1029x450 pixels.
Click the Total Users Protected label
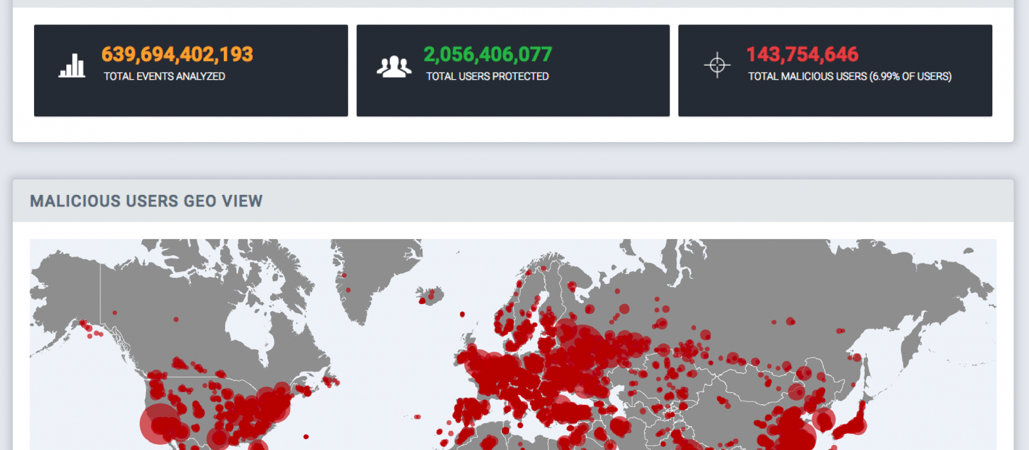487,76
